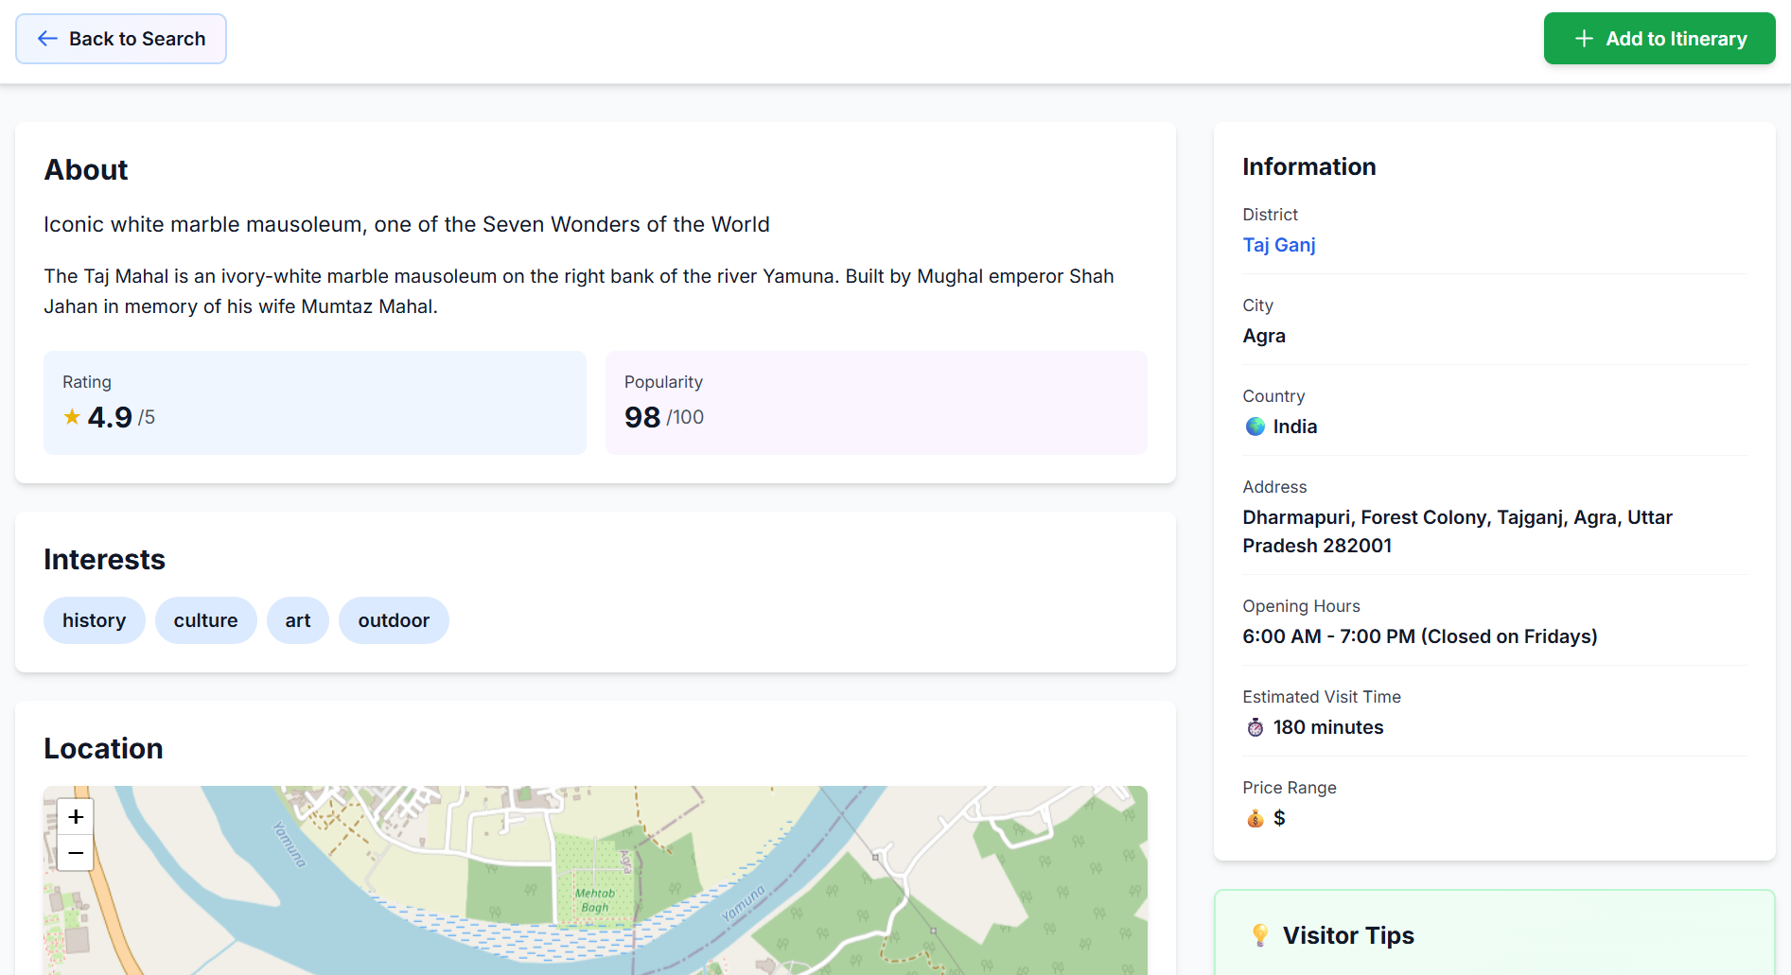Image resolution: width=1791 pixels, height=975 pixels.
Task: Click the Popularity label
Action: pos(663,382)
